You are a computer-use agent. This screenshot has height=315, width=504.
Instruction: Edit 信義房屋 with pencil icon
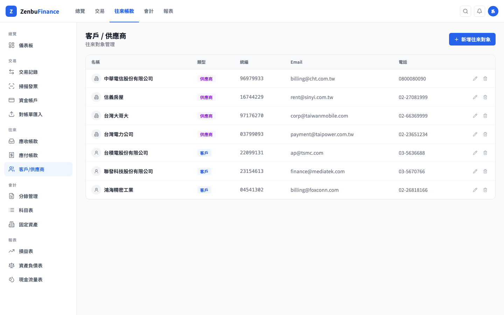[475, 97]
